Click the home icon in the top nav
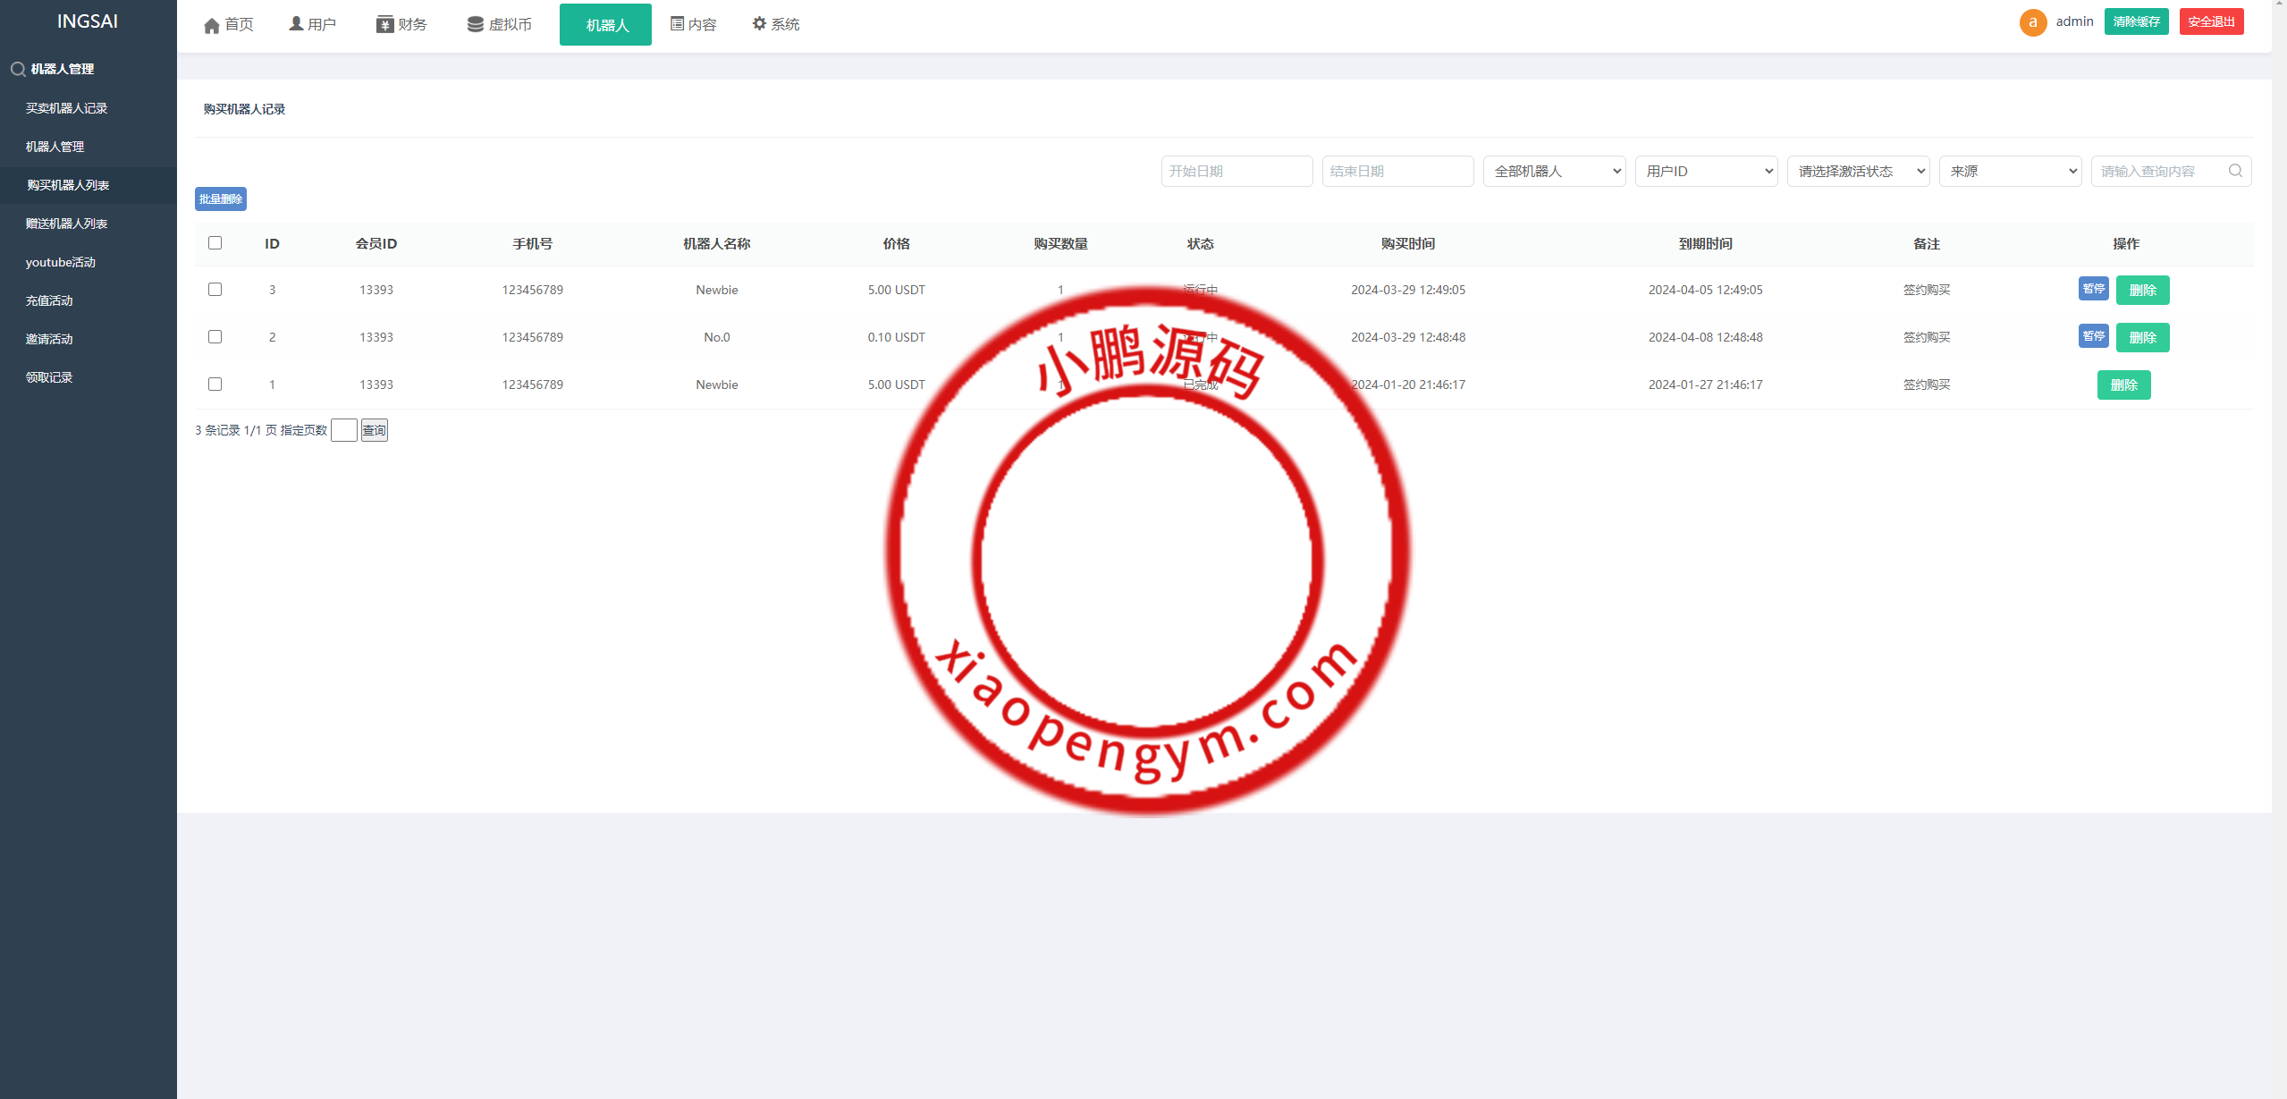The height and width of the screenshot is (1099, 2287). pyautogui.click(x=212, y=25)
